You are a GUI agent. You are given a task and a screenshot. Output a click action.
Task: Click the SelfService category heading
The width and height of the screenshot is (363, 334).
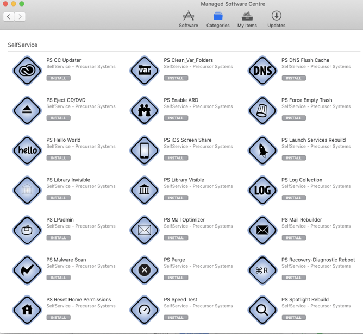pos(23,45)
